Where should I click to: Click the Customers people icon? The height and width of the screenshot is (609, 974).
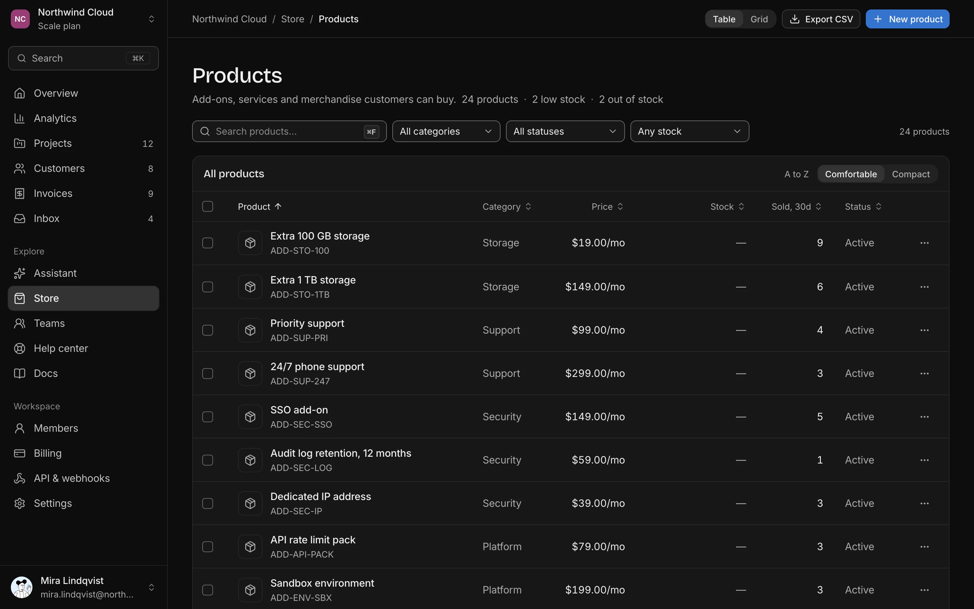pyautogui.click(x=19, y=168)
